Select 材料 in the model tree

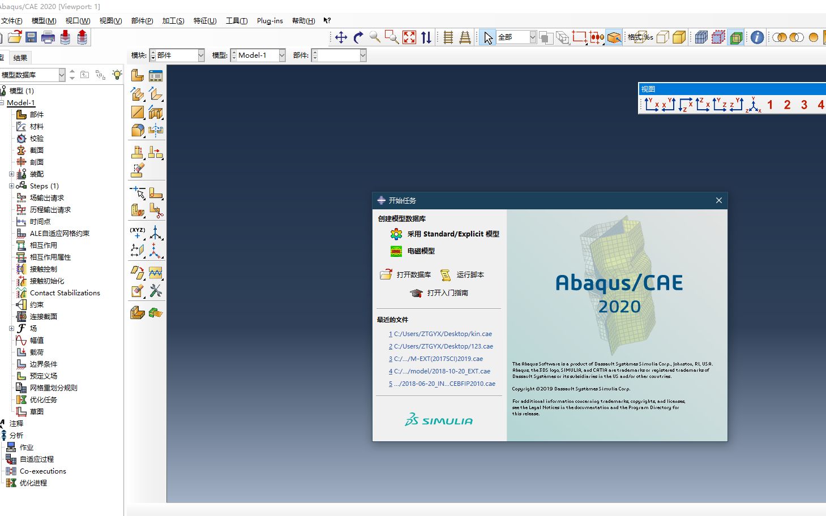pos(37,126)
